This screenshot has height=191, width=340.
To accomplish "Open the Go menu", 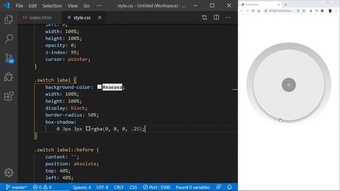I will click(x=87, y=6).
